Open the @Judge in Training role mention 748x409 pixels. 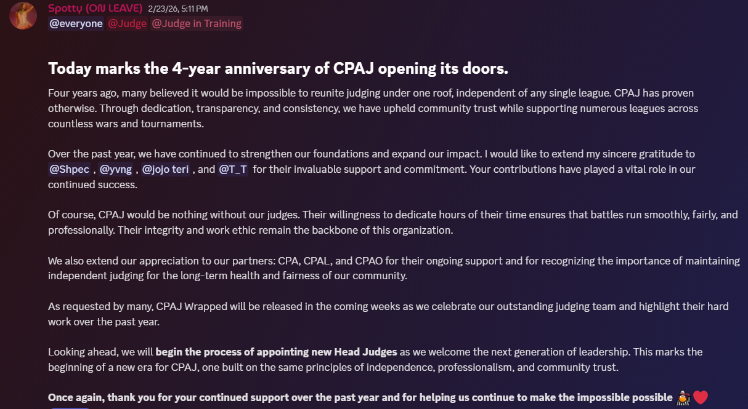point(197,23)
